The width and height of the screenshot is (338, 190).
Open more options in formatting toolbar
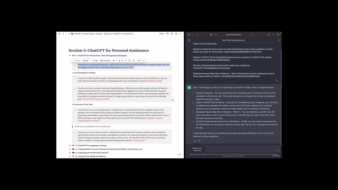[143, 61]
